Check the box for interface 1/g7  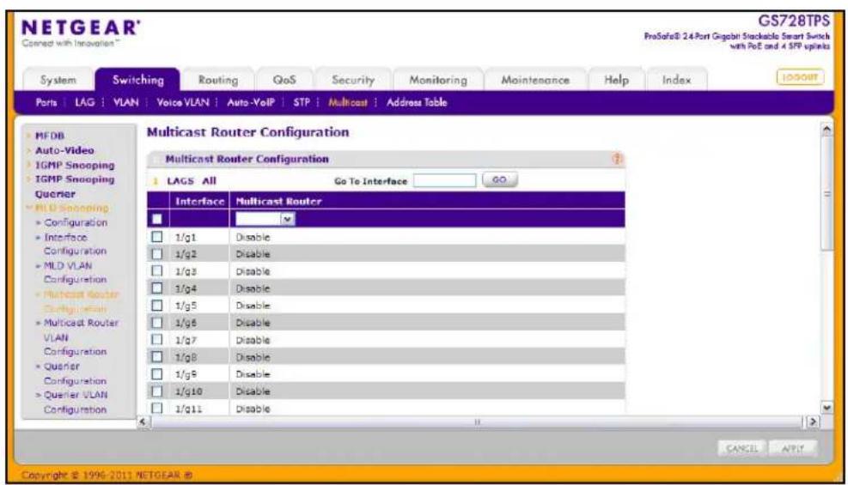pos(157,339)
